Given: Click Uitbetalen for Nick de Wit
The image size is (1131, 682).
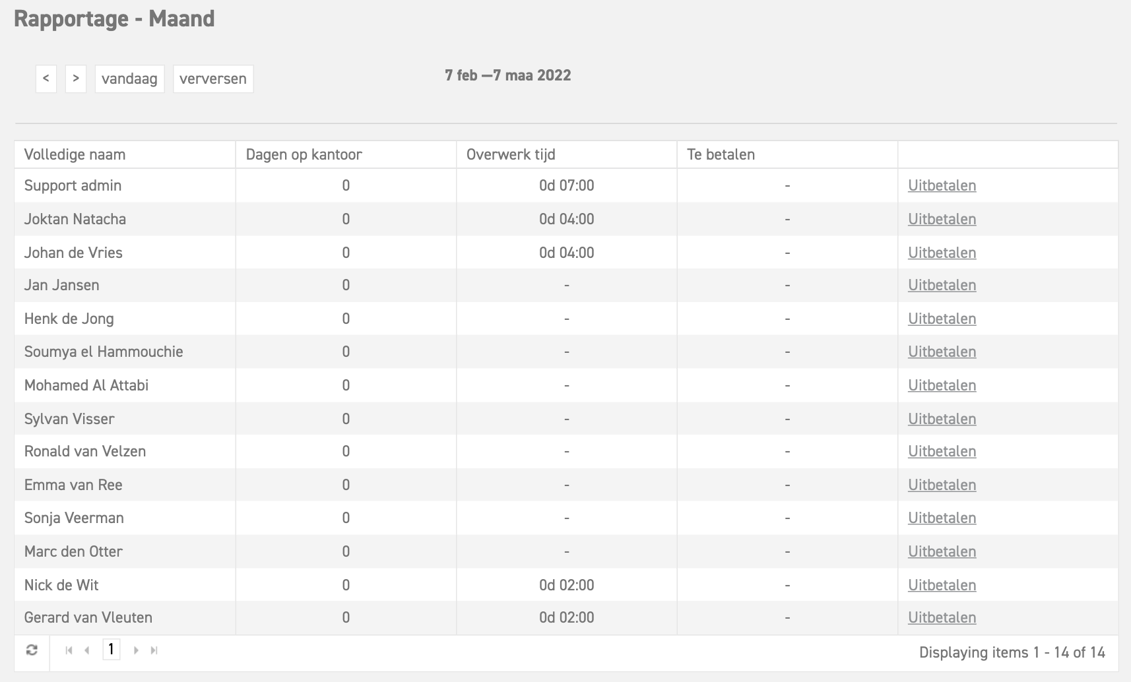Looking at the screenshot, I should point(942,585).
